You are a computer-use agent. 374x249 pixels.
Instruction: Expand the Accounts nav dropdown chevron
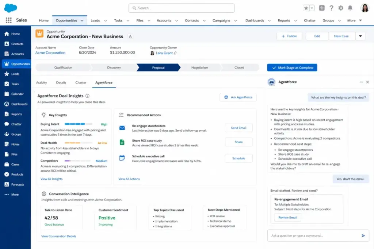coord(176,20)
